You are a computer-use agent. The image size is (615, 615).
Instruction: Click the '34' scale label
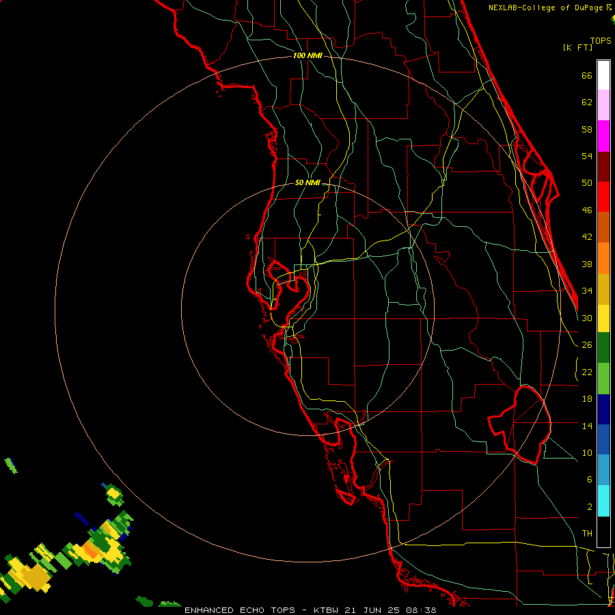coord(587,291)
